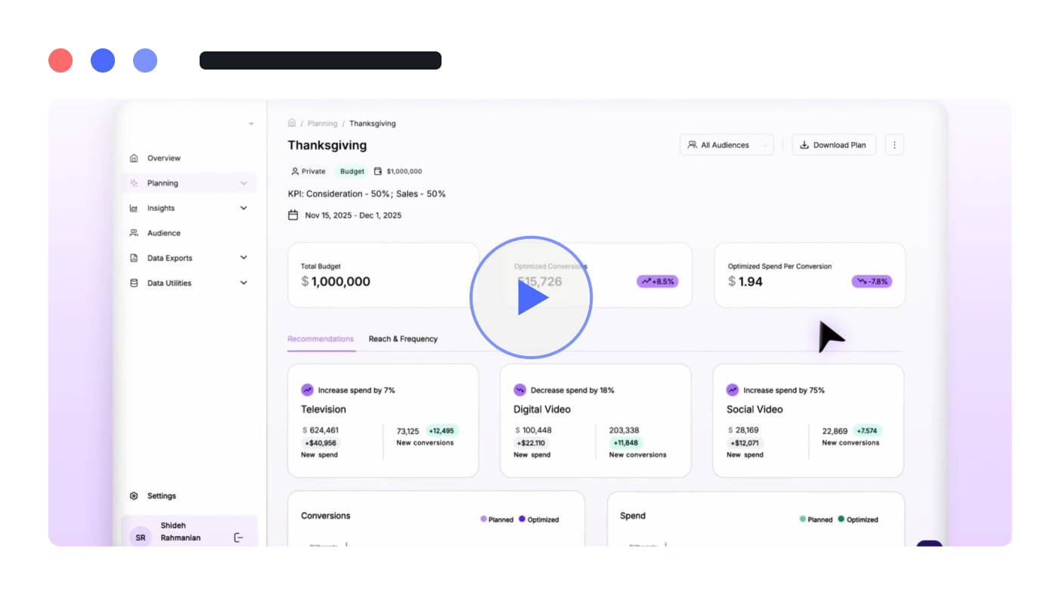Open the Digital Video recommendation card title
This screenshot has width=1063, height=595.
pyautogui.click(x=542, y=409)
